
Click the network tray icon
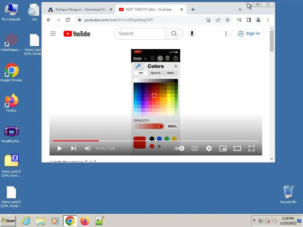261,220
